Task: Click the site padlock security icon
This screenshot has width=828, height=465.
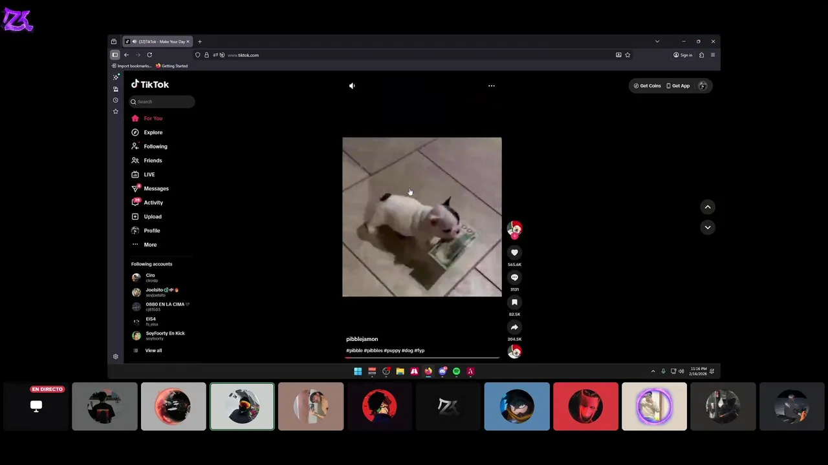Action: tap(206, 55)
